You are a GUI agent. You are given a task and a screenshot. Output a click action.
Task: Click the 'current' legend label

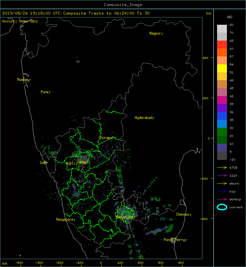236,207
